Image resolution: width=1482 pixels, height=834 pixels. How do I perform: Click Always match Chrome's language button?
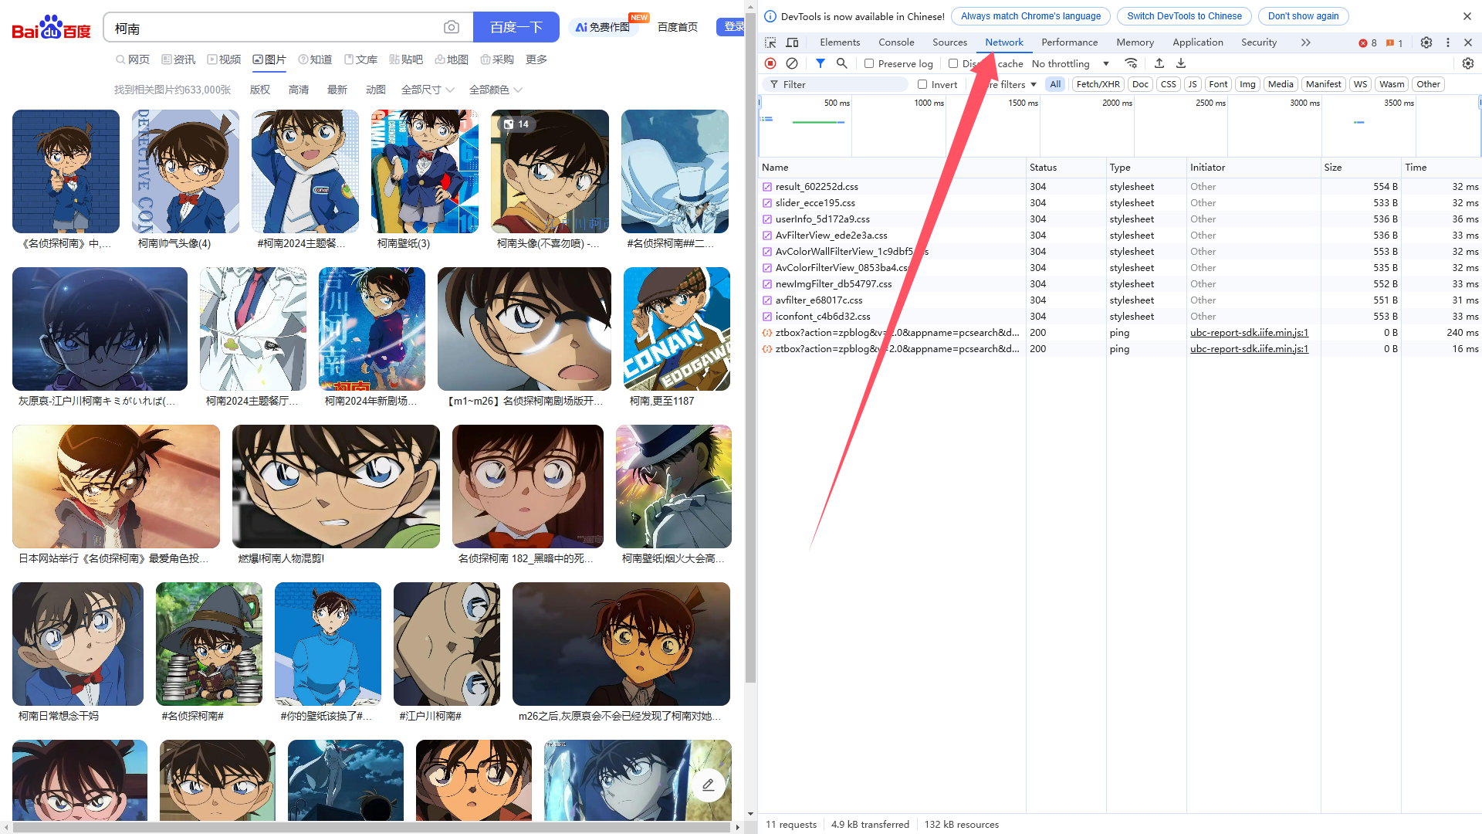coord(1030,16)
